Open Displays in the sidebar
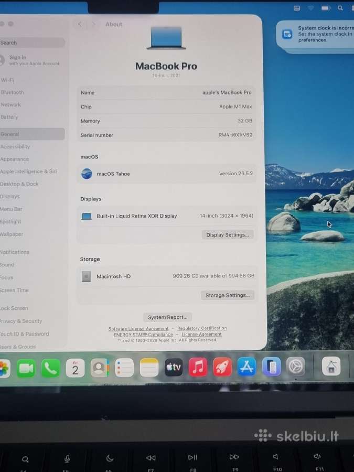The width and height of the screenshot is (354, 472). pos(31,197)
